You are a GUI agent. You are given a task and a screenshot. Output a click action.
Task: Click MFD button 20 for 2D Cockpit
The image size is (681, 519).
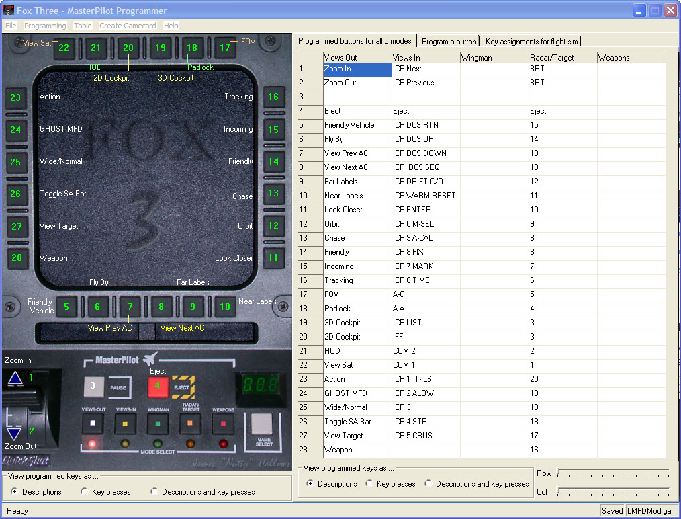pyautogui.click(x=128, y=48)
